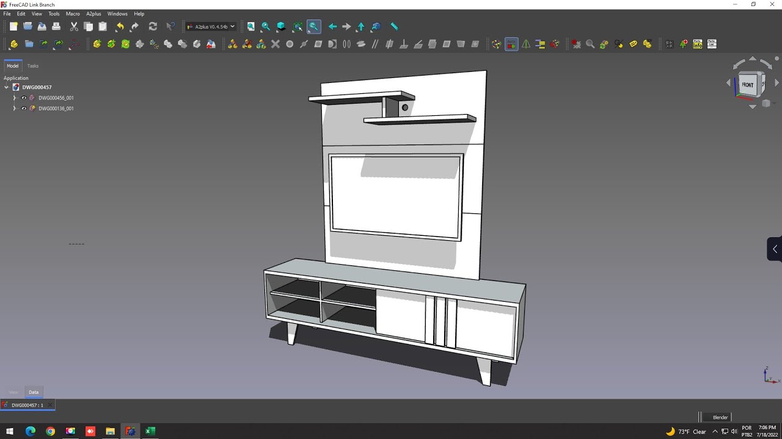Expand the DWG000456_001 tree item
The height and width of the screenshot is (439, 782).
15,98
